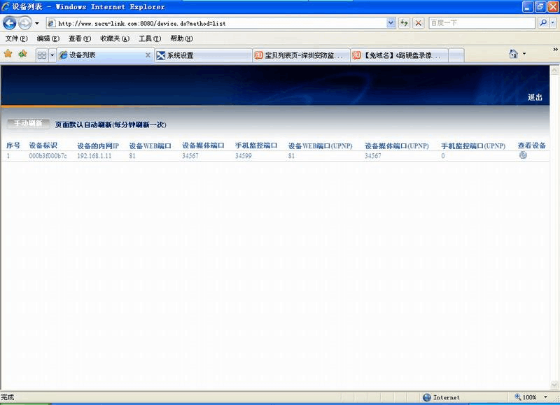
Task: Expand the address bar URL history dropdown
Action: 391,22
